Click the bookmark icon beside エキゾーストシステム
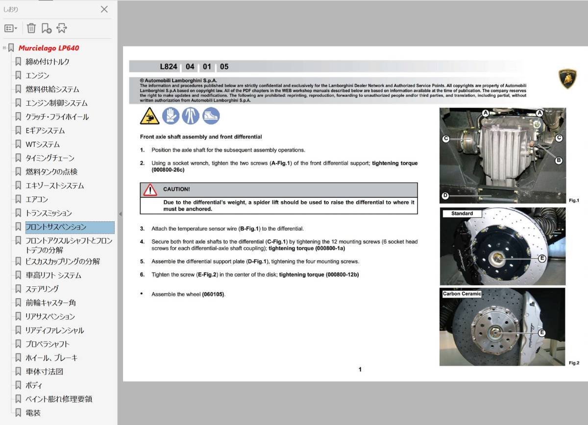The width and height of the screenshot is (588, 425). [18, 186]
